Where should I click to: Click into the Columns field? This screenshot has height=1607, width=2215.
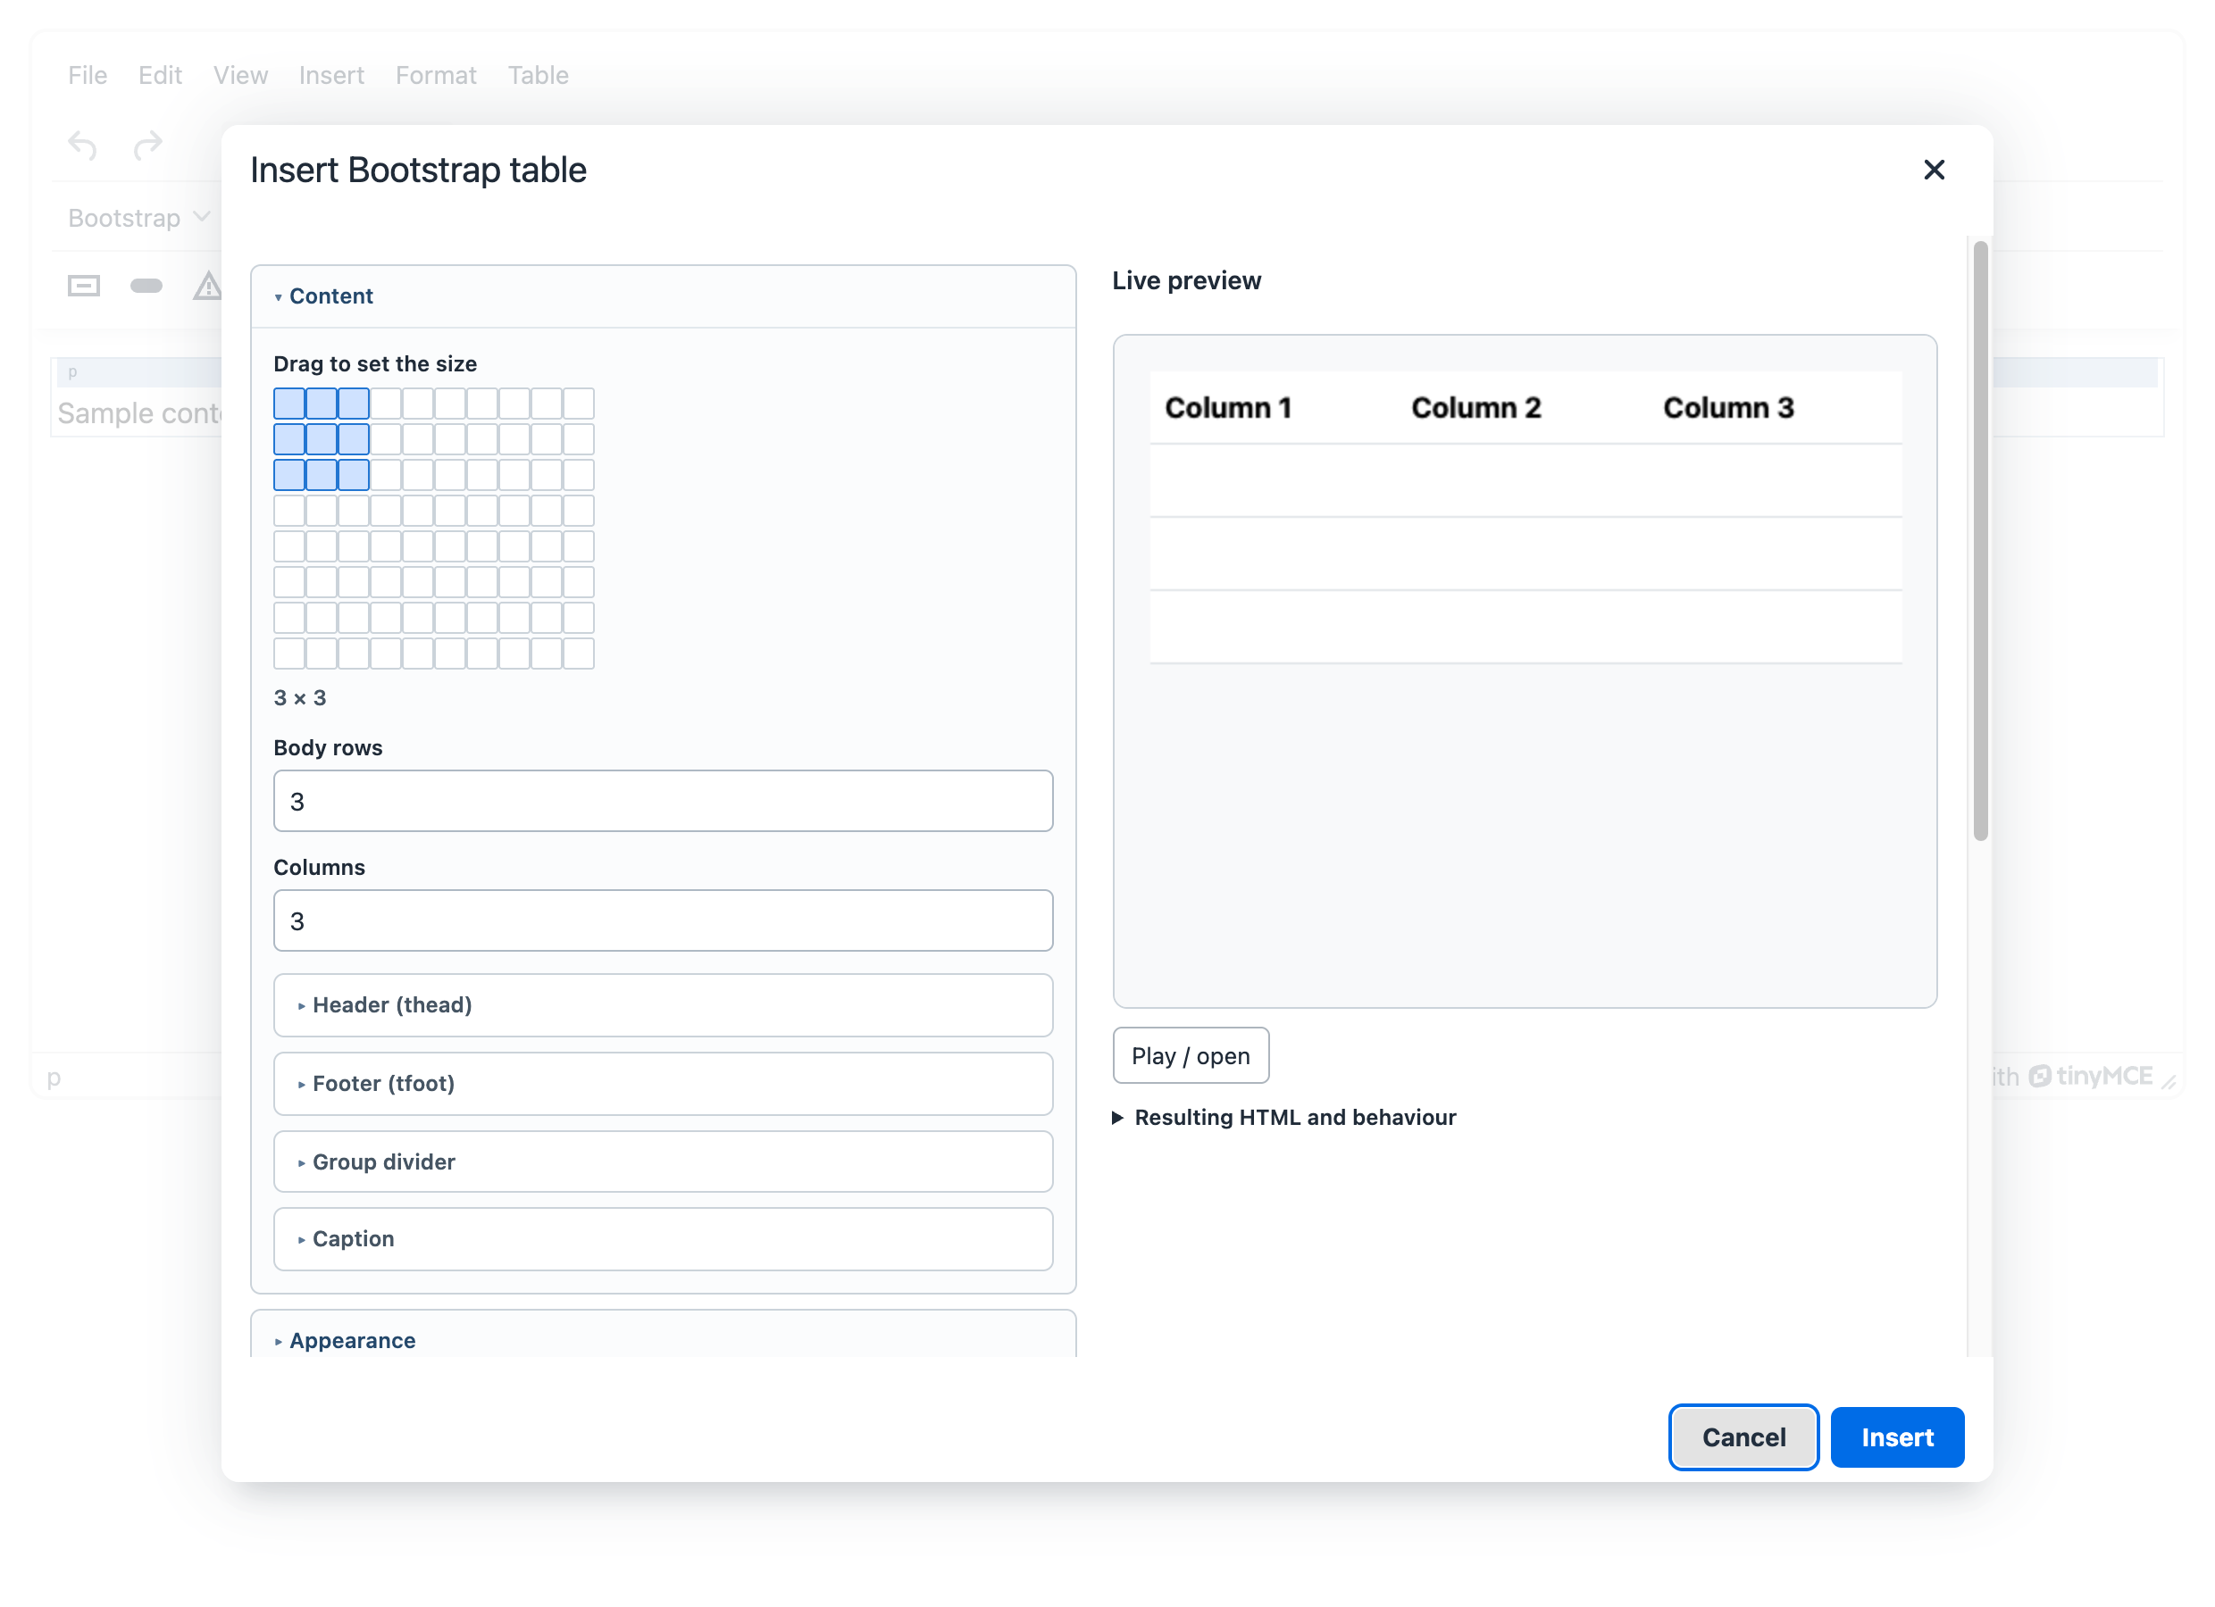[x=663, y=920]
